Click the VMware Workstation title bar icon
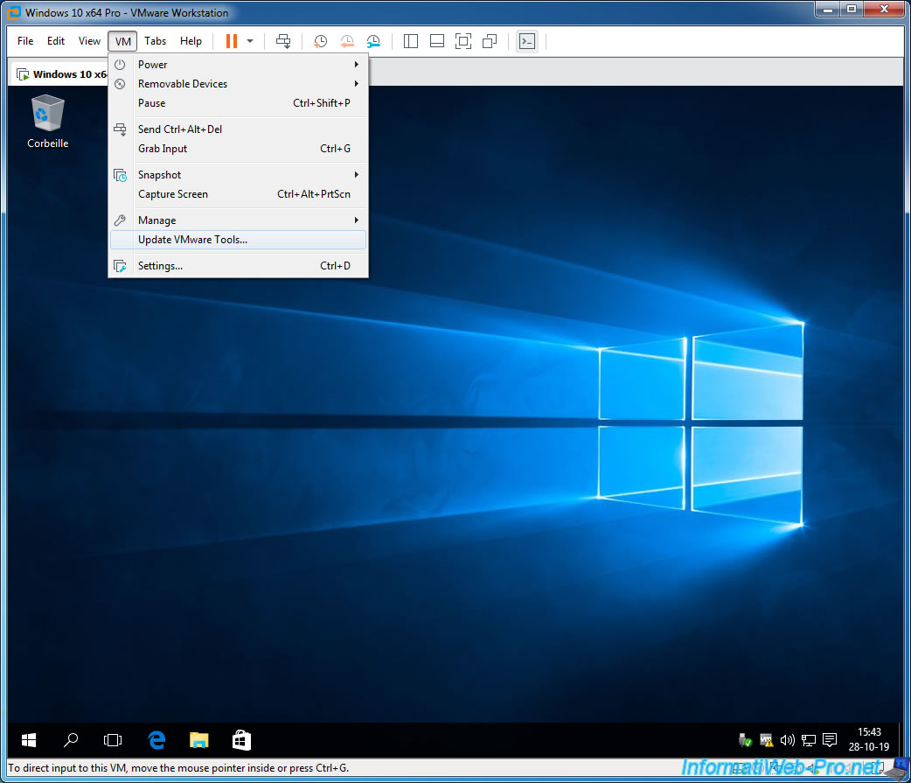The width and height of the screenshot is (911, 783). (x=13, y=12)
